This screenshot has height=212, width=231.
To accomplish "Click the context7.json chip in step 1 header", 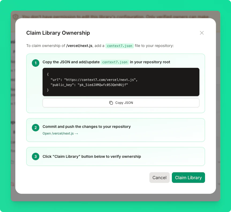I will click(115, 62).
